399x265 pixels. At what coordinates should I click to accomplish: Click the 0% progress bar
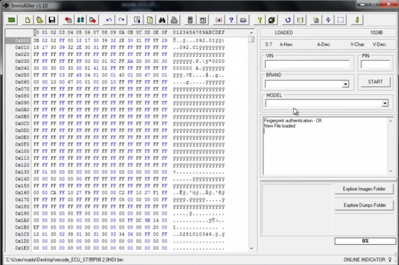pos(365,241)
